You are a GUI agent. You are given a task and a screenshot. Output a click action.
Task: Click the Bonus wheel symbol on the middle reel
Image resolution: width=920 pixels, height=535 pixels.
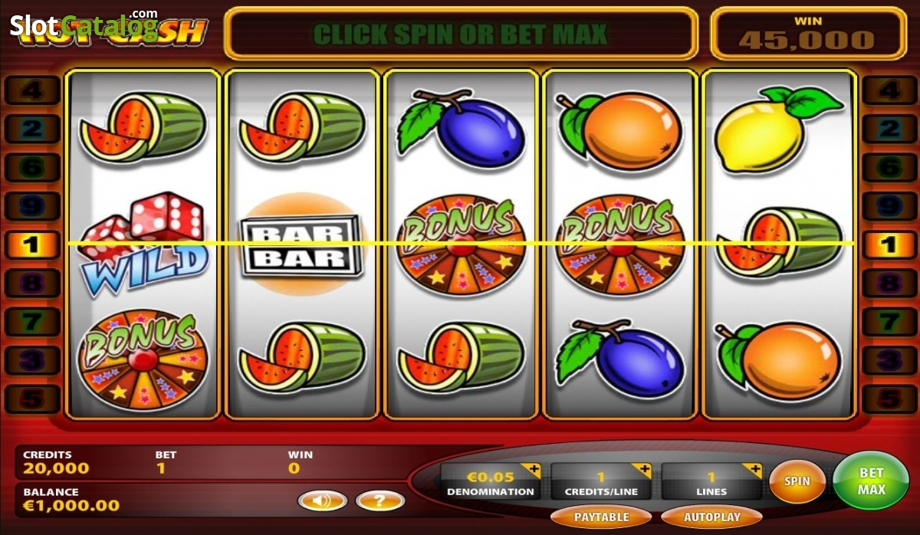(461, 244)
